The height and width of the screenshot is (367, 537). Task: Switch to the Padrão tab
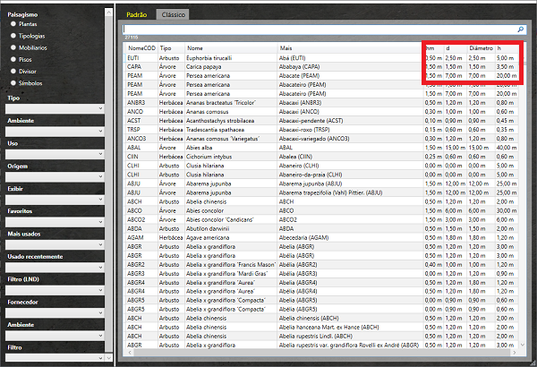click(136, 15)
